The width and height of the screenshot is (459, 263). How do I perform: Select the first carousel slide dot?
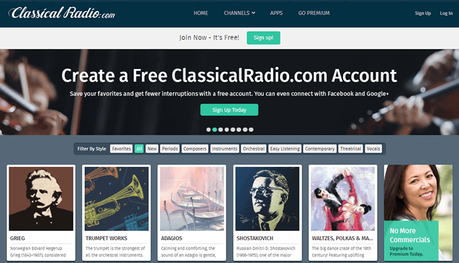coord(209,130)
